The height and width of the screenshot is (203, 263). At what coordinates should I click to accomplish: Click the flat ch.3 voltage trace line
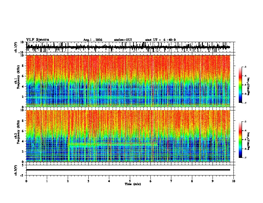[x=128, y=170]
